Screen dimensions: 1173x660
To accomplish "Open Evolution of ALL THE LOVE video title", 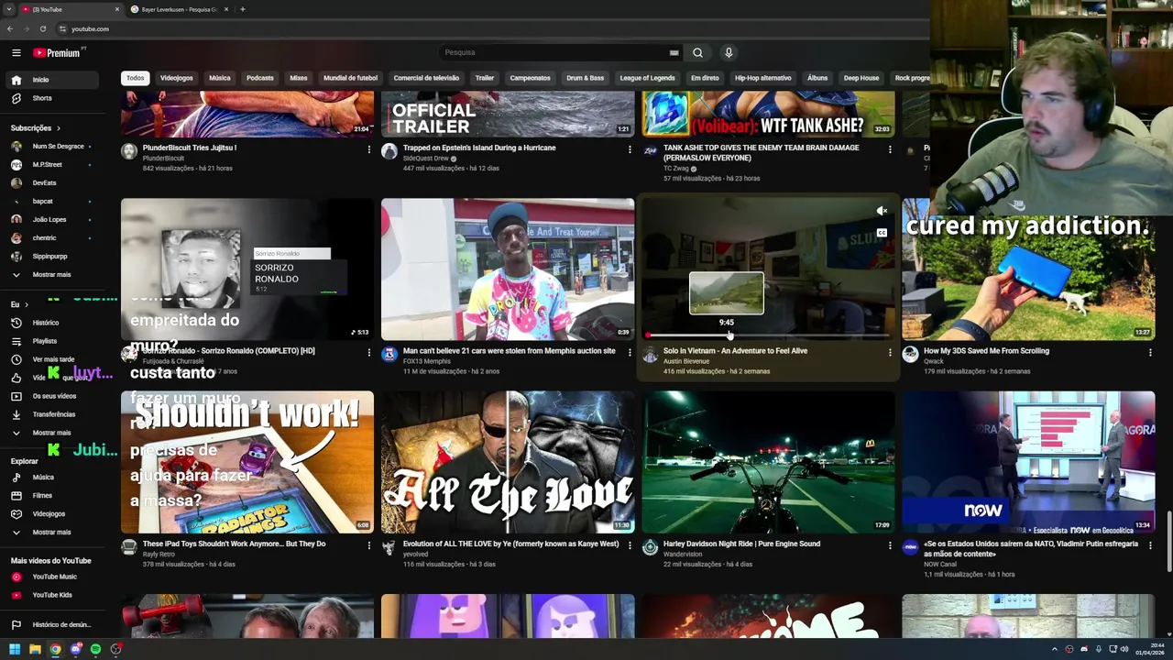I will click(510, 544).
